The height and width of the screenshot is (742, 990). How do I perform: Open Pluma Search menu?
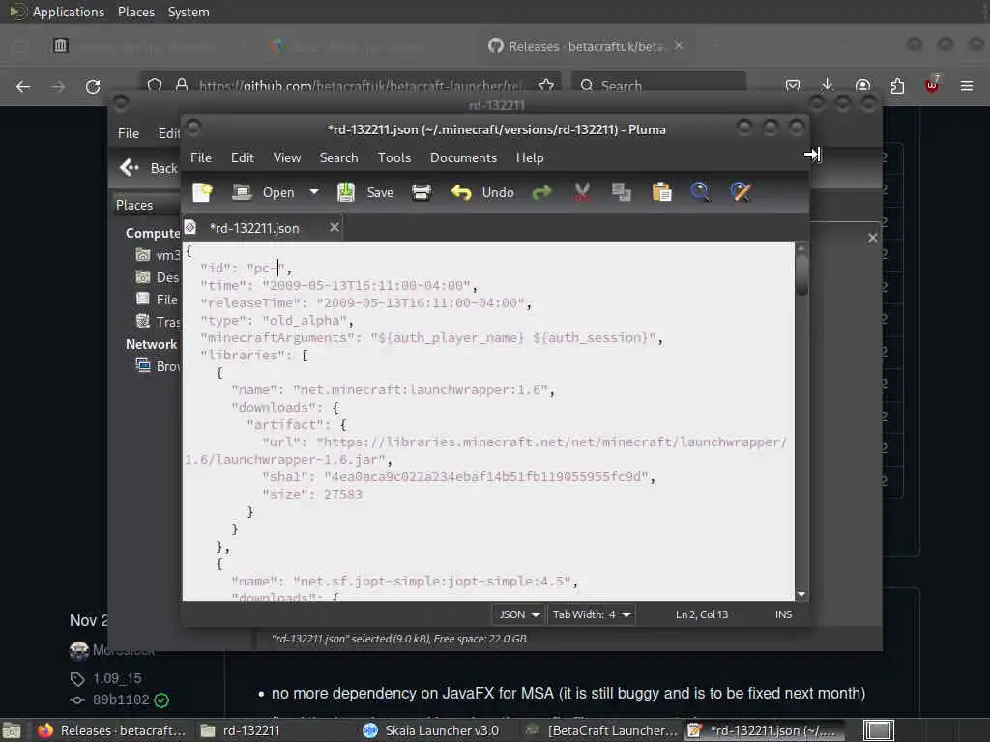[x=338, y=157]
